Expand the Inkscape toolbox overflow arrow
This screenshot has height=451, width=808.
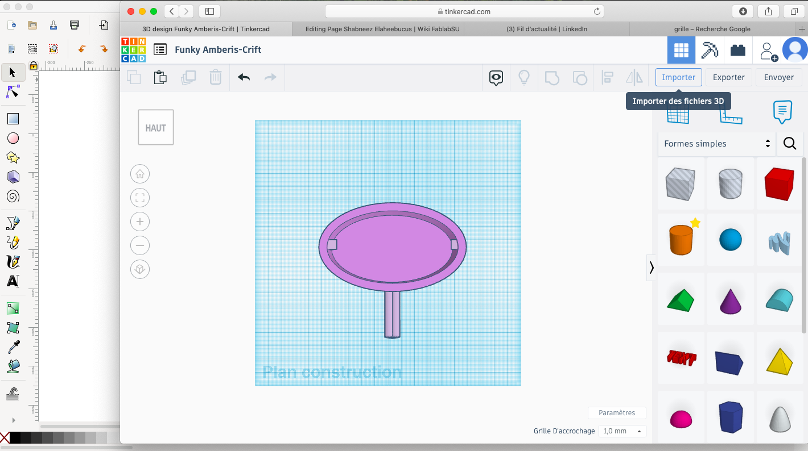click(x=14, y=420)
